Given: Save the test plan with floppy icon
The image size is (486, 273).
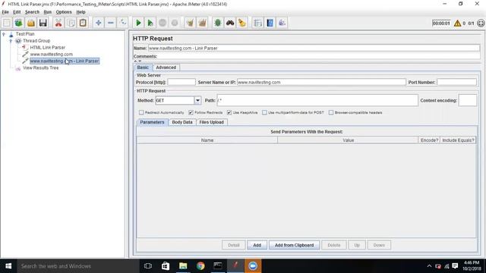Looking at the screenshot, I should 43,23.
